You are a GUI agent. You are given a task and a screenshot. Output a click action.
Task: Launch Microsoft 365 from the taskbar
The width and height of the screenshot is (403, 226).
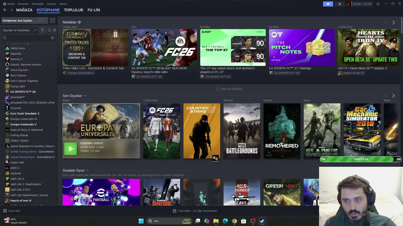click(x=207, y=221)
